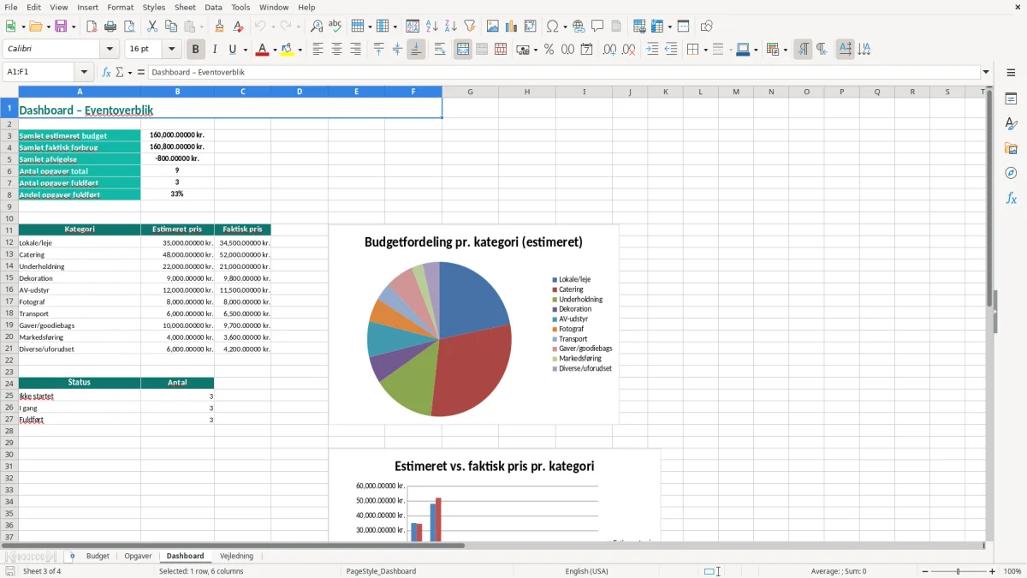The width and height of the screenshot is (1027, 578).
Task: Click the Define Print Area icon
Action: (x=639, y=27)
